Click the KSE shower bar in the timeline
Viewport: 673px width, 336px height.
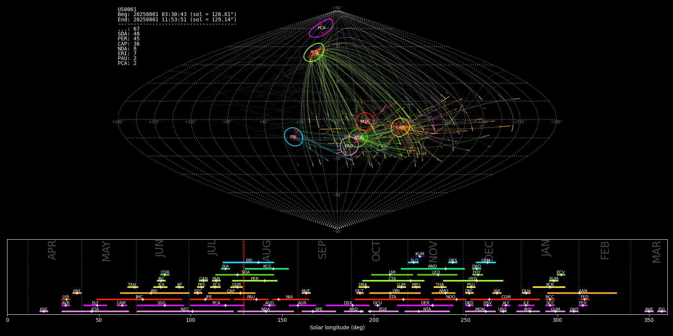(x=44, y=311)
